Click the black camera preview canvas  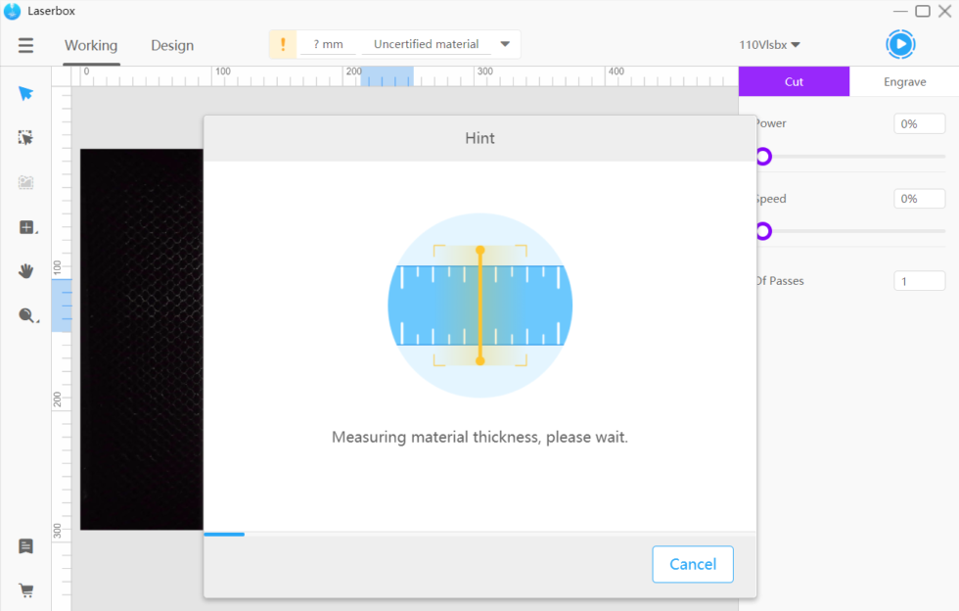click(x=141, y=339)
